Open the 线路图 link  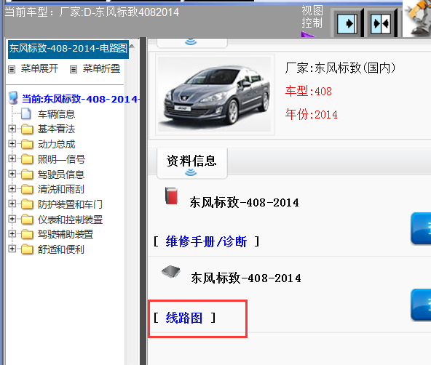point(184,318)
